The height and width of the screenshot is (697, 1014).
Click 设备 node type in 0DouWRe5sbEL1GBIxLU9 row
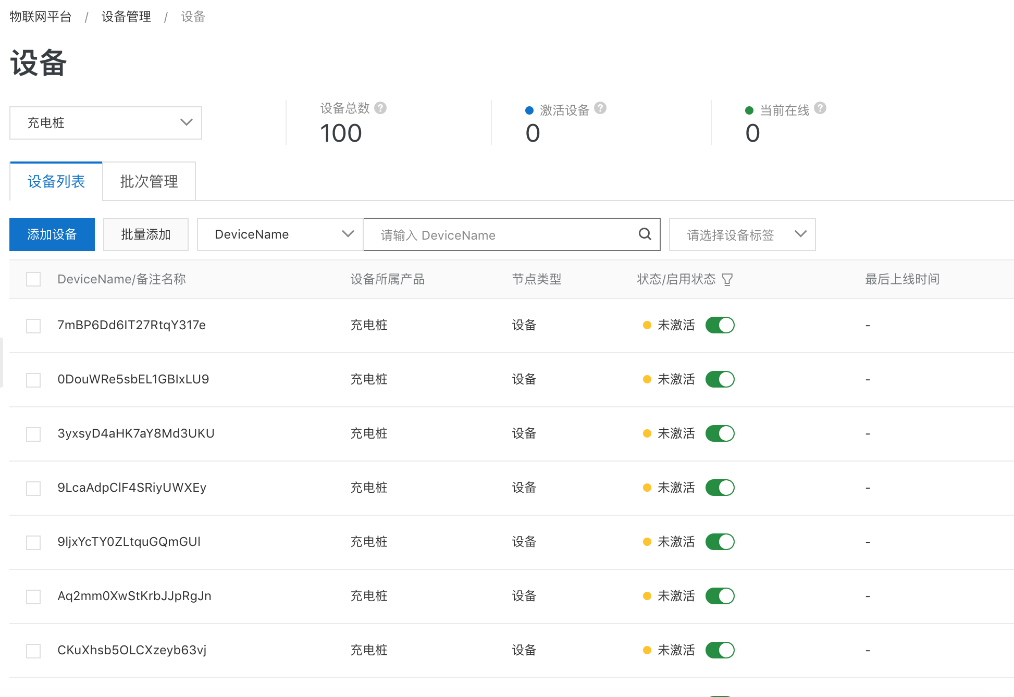(x=524, y=379)
